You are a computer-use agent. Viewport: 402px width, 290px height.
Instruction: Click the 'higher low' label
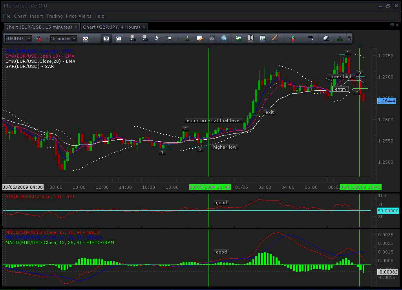point(225,147)
